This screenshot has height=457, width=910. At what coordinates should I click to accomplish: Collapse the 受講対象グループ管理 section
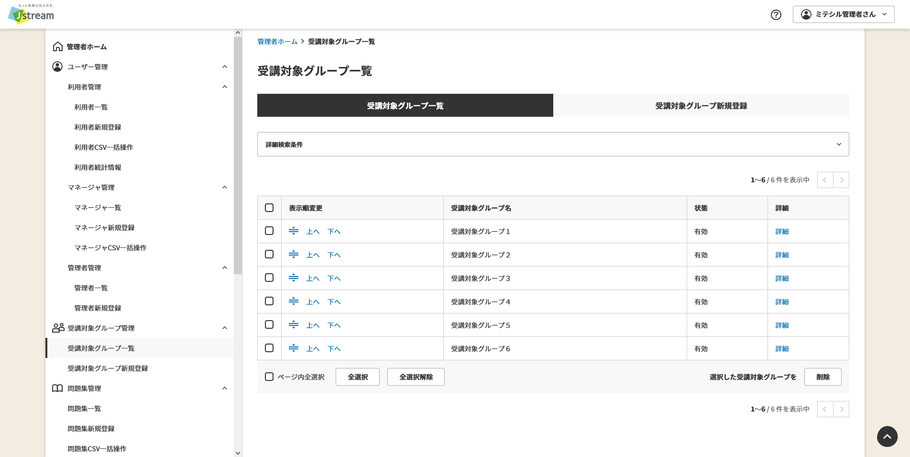click(x=225, y=328)
